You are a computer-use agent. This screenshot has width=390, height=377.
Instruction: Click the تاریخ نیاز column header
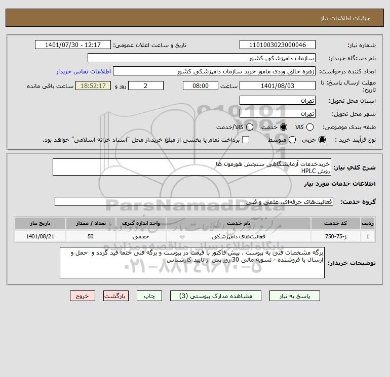[x=40, y=223]
